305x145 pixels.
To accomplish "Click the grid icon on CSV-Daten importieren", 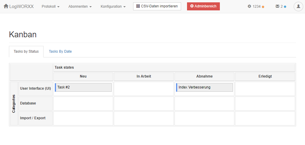I will pyautogui.click(x=138, y=6).
